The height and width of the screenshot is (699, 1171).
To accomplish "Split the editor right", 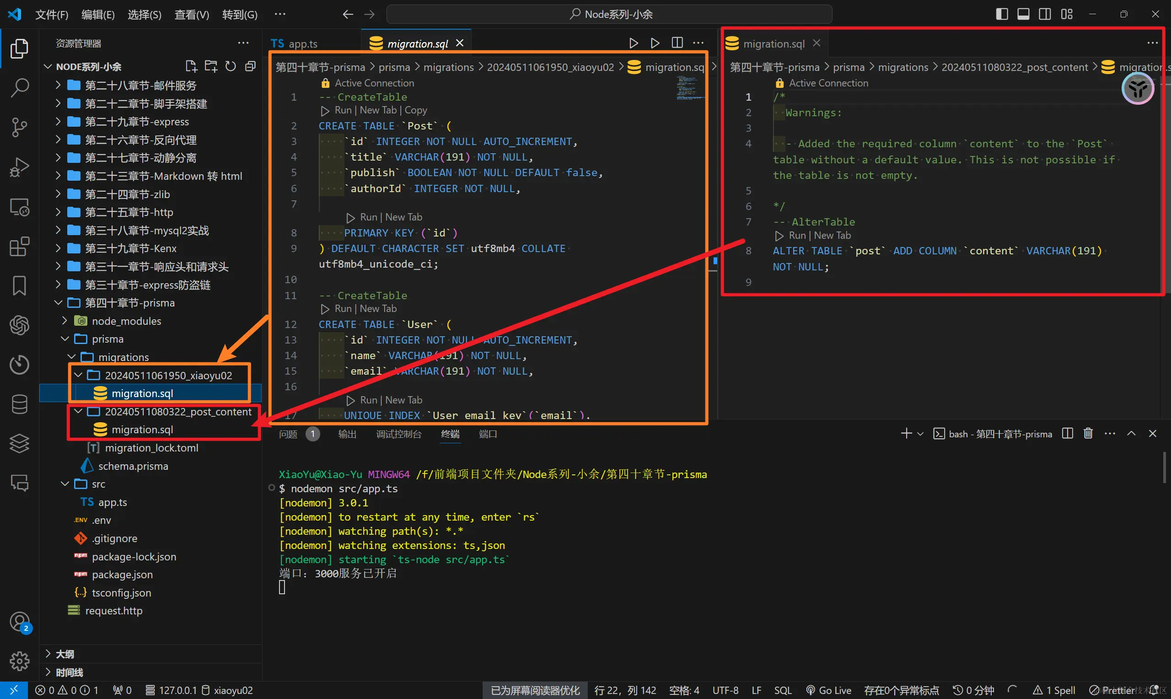I will [677, 43].
